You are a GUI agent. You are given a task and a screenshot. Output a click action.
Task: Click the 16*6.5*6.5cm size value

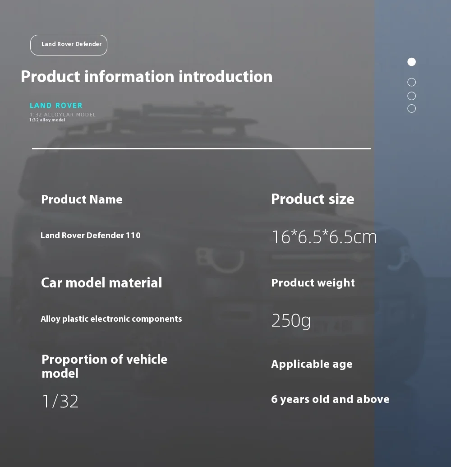tap(324, 237)
